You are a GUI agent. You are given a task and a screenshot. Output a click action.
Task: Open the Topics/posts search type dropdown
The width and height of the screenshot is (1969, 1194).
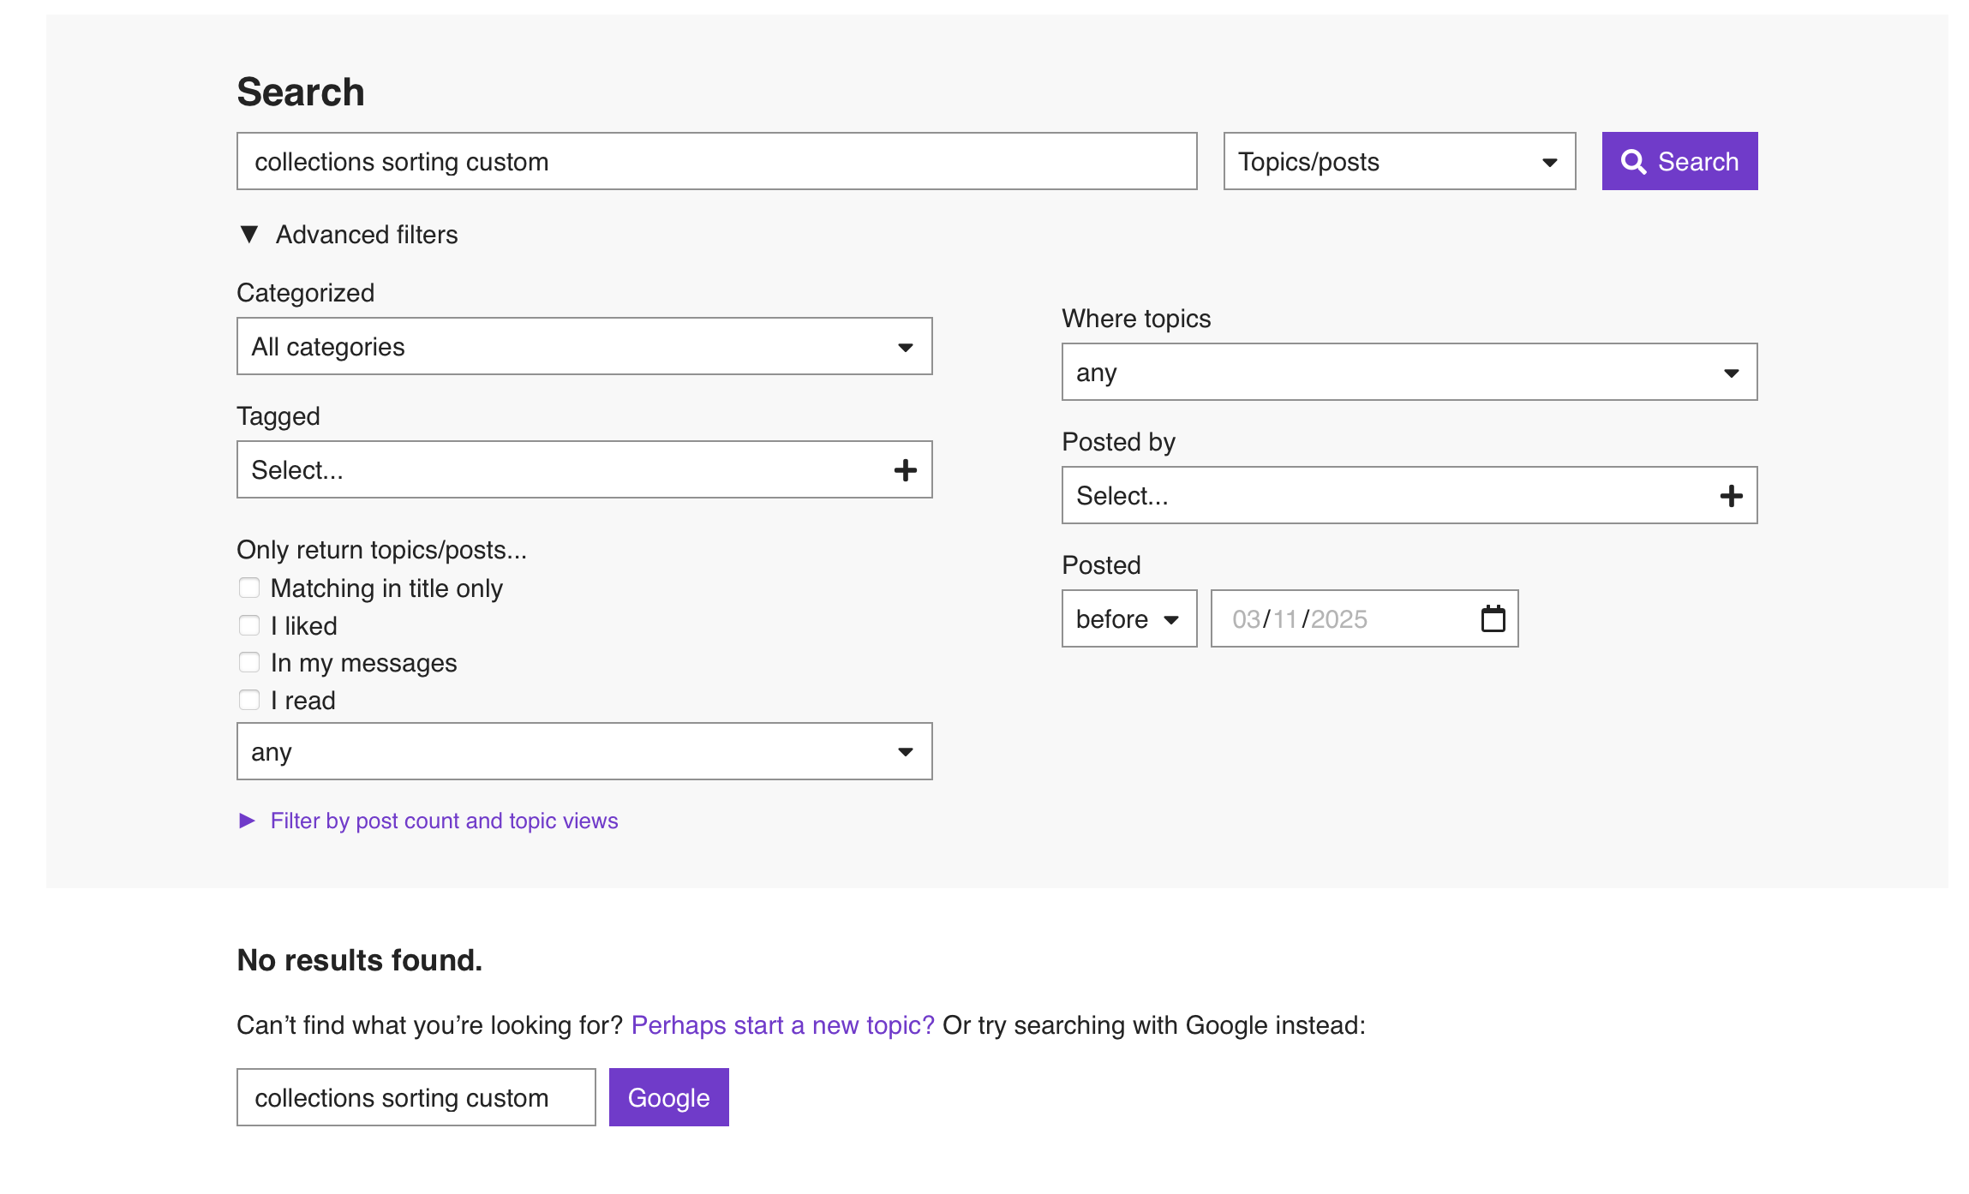click(x=1398, y=161)
